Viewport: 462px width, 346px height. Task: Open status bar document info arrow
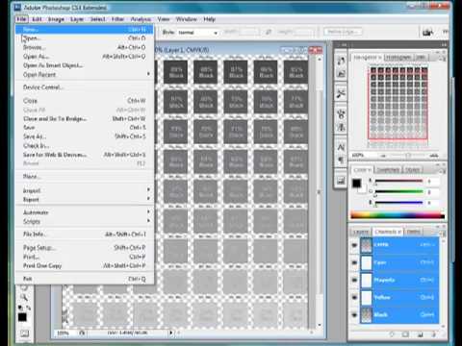171,333
